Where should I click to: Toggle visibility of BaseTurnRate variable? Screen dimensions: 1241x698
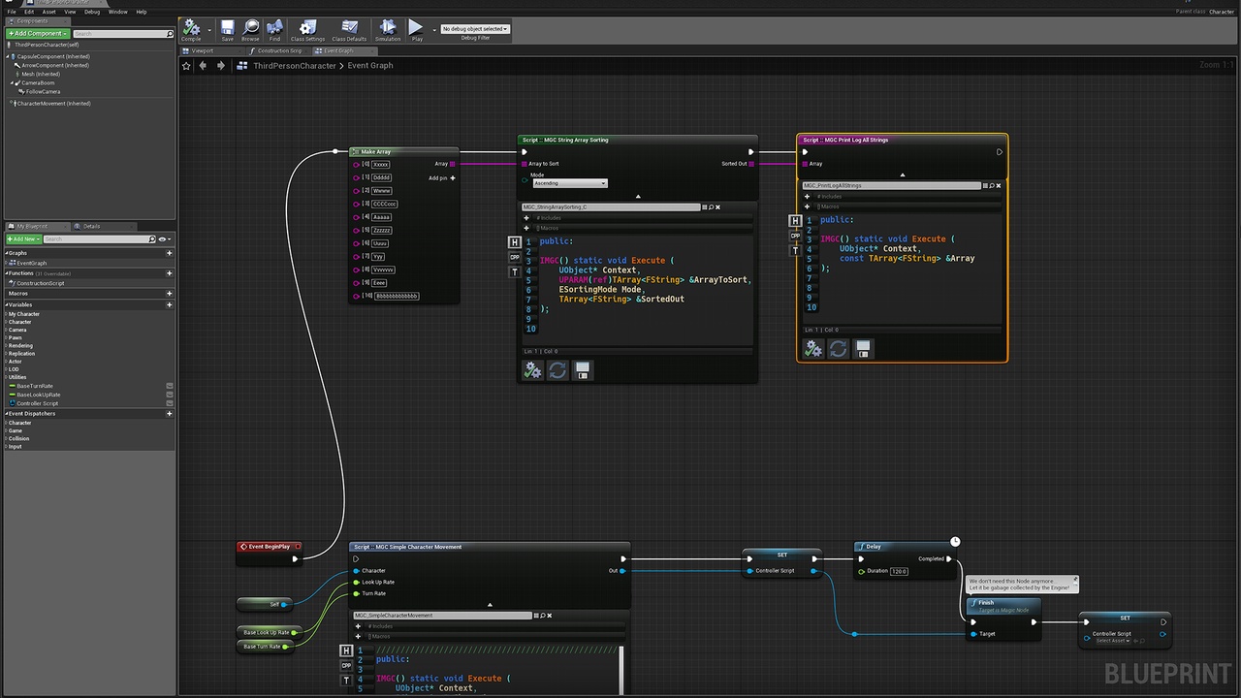170,386
